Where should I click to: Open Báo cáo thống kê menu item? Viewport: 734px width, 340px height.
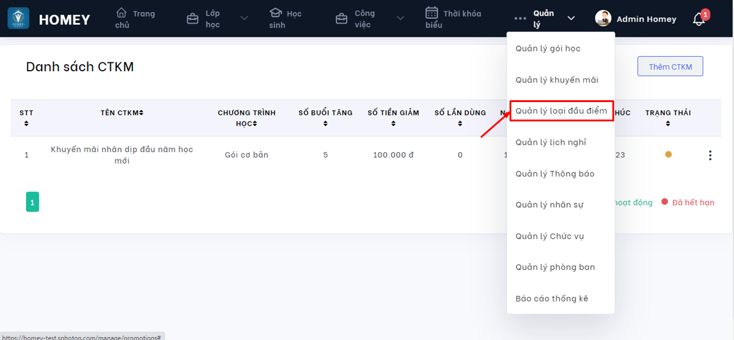point(551,298)
